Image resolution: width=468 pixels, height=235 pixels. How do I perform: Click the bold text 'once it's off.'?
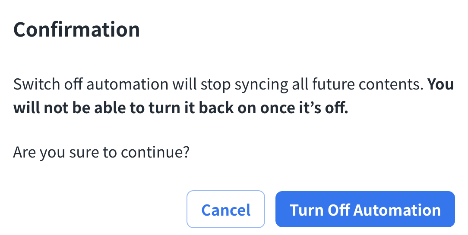[304, 108]
